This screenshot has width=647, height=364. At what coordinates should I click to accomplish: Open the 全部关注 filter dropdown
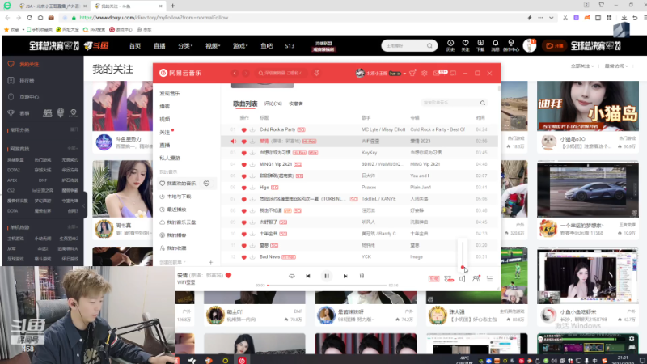pyautogui.click(x=582, y=66)
